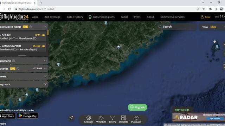Screen dimensions: 225x126
Task: Click airport pin at top of map
Action: pos(106,22)
